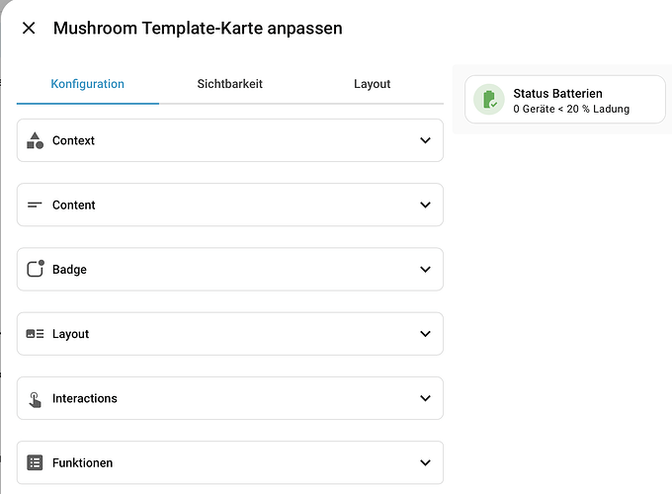Image resolution: width=672 pixels, height=494 pixels.
Task: Expand the Context section chevron
Action: (425, 140)
